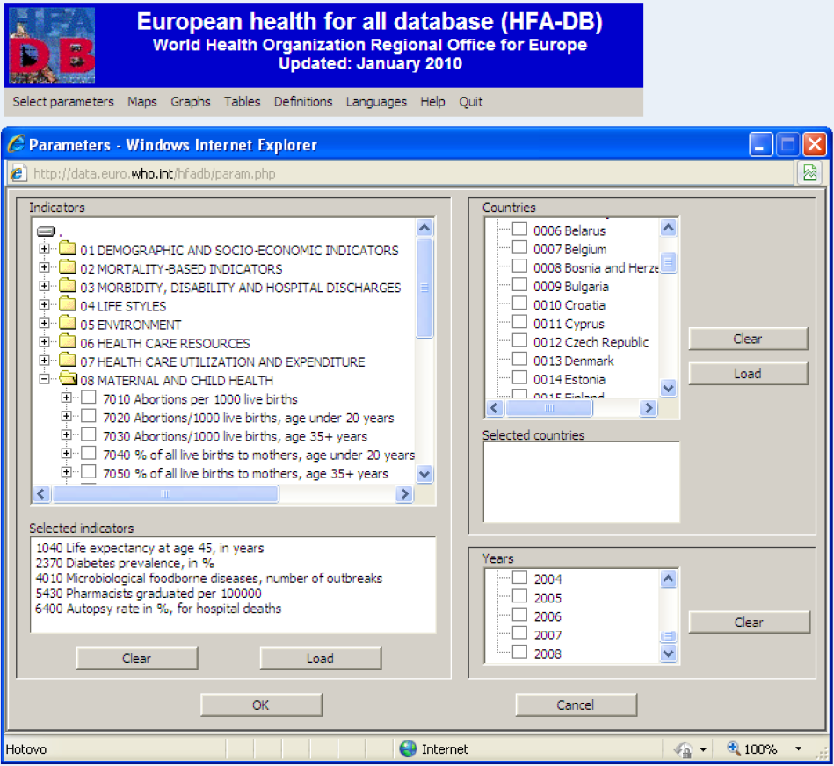Load saved indicators selection
834x766 pixels.
320,658
